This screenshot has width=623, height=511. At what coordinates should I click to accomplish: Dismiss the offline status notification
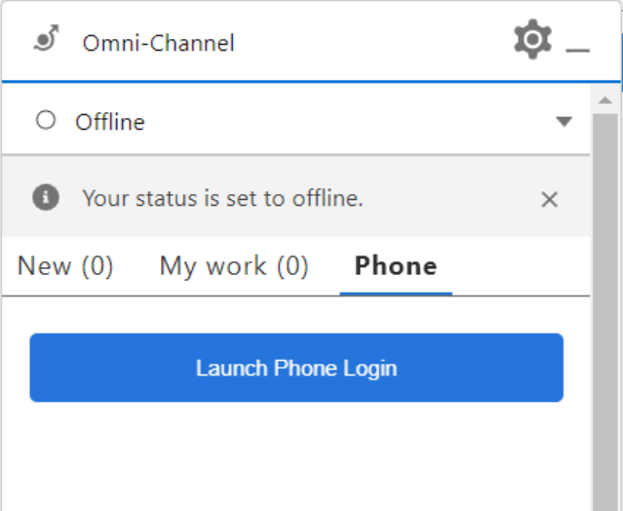549,199
